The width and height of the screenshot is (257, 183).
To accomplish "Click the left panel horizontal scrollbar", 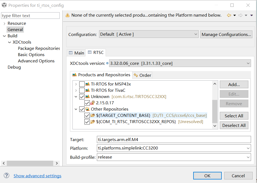I will [30, 163].
